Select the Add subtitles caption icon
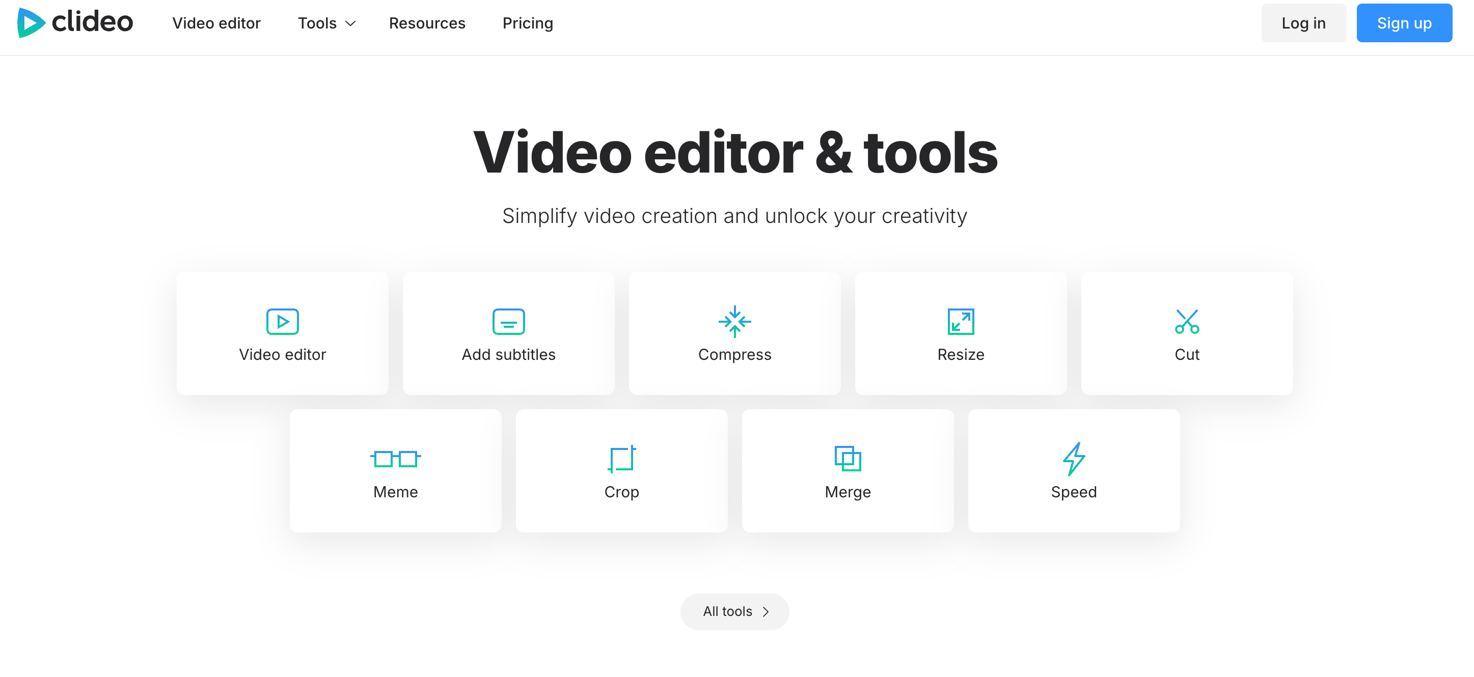Image resolution: width=1474 pixels, height=677 pixels. [508, 321]
